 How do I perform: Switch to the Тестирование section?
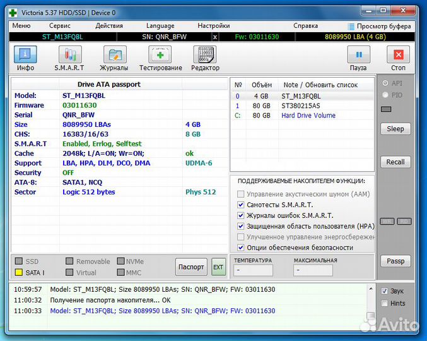coord(160,58)
